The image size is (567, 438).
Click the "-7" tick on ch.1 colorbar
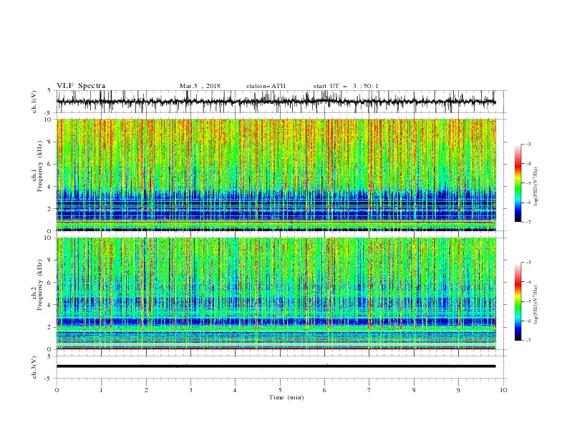point(528,222)
